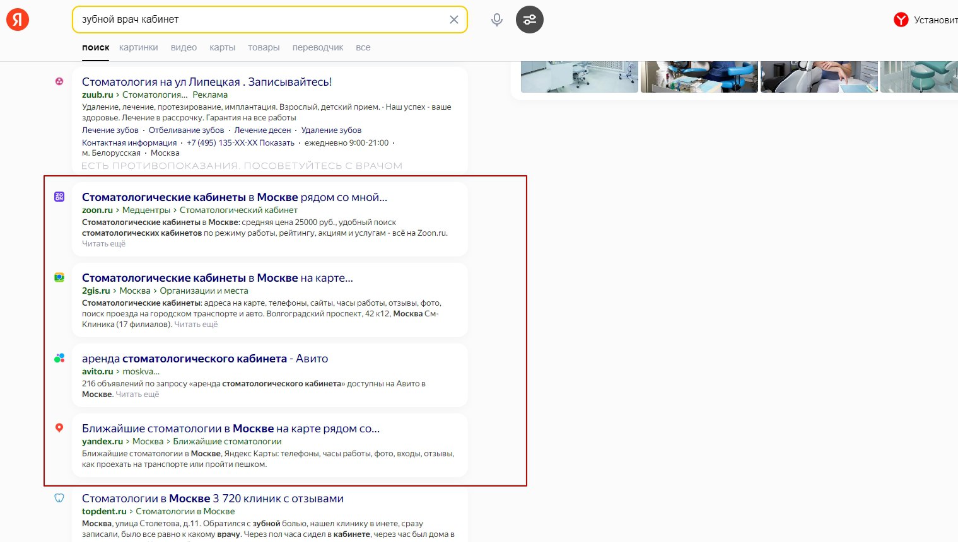Image resolution: width=958 pixels, height=542 pixels.
Task: Click the Yandex Browser install icon
Action: tap(901, 20)
